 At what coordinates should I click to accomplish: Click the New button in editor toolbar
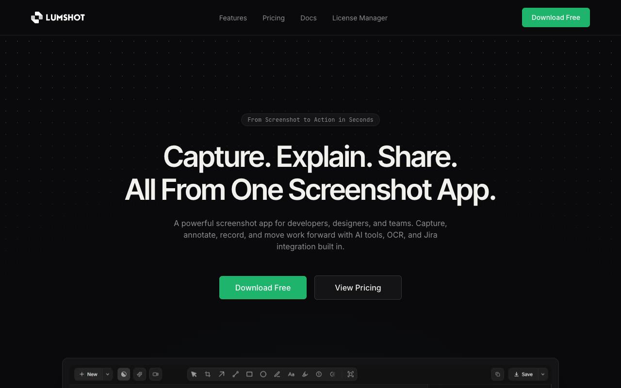88,374
